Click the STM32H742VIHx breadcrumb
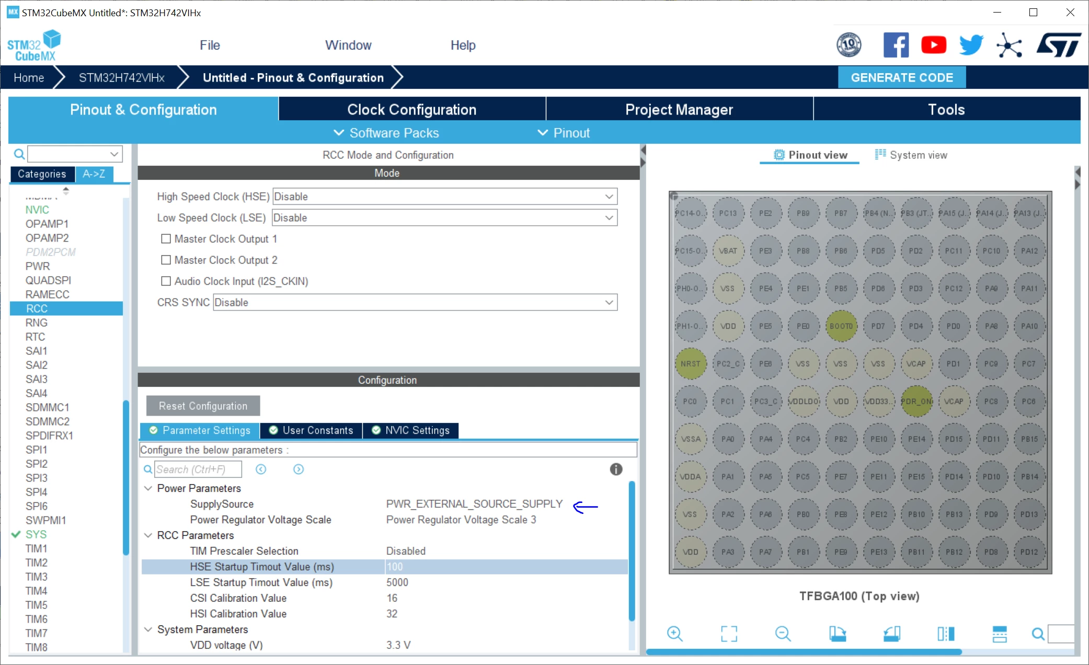 coord(122,78)
